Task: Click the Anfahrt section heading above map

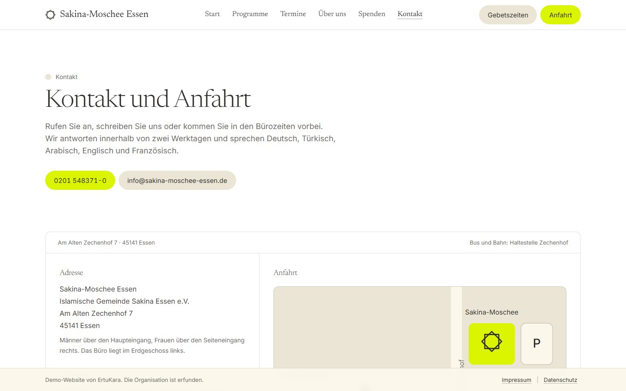Action: click(x=285, y=272)
